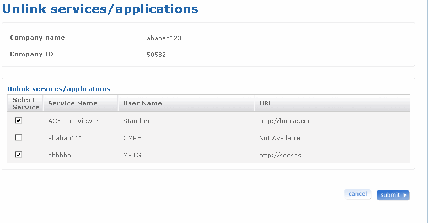Screen dimensions: 428x223
Task: Uncheck the ACS Log Viewer service checkbox
Action: [x=18, y=120]
